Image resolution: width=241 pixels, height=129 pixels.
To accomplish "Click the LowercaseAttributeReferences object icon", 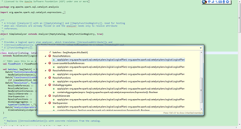I will tap(50, 63).
